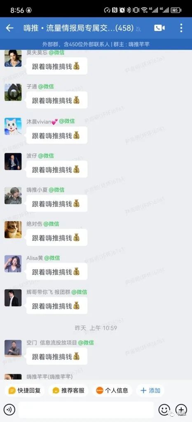The image size is (192, 422).
Task: Open 嗨推小夏's profile avatar
Action: pos(13,195)
